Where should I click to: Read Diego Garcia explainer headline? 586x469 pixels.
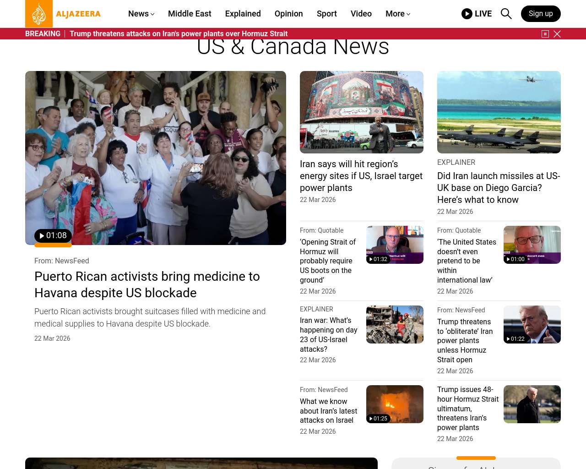[x=499, y=188]
